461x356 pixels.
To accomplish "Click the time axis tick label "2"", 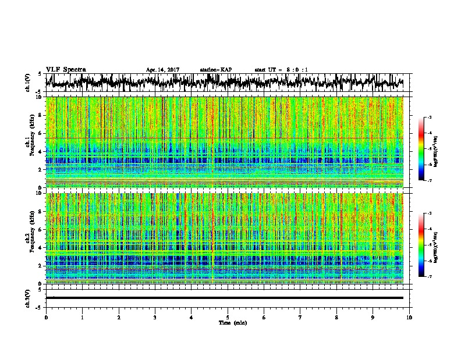I will (x=119, y=318).
